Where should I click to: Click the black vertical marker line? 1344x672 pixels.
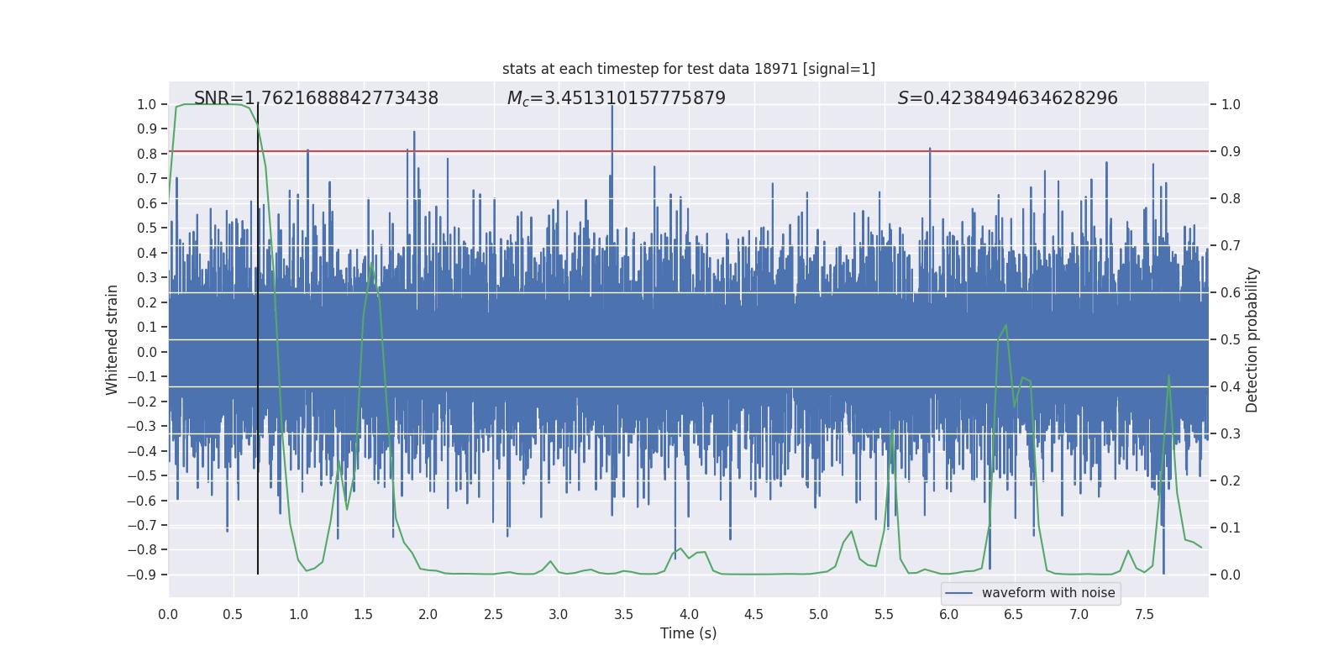[258, 336]
